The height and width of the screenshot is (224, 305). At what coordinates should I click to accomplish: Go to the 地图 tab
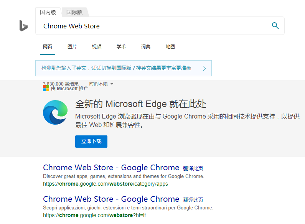coord(170,47)
